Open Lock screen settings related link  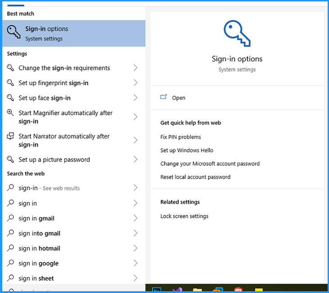(x=184, y=216)
